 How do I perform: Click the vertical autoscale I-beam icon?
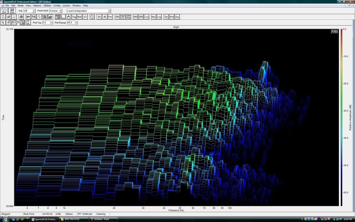click(x=28, y=22)
